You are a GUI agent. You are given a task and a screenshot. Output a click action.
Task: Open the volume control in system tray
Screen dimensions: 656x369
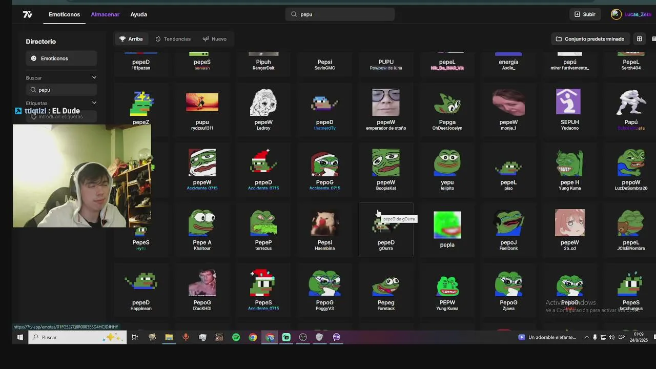(611, 337)
